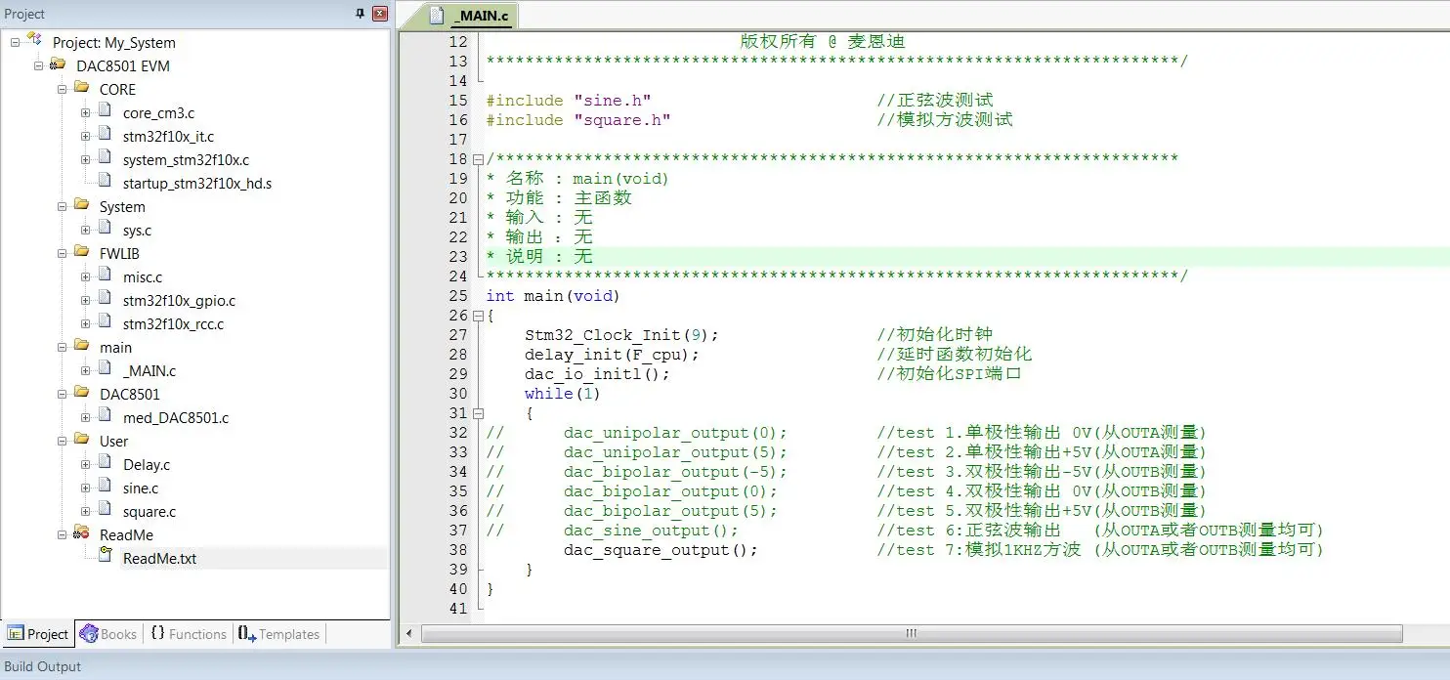Viewport: 1450px width, 680px height.
Task: Switch to the Templates tab
Action: click(x=279, y=634)
